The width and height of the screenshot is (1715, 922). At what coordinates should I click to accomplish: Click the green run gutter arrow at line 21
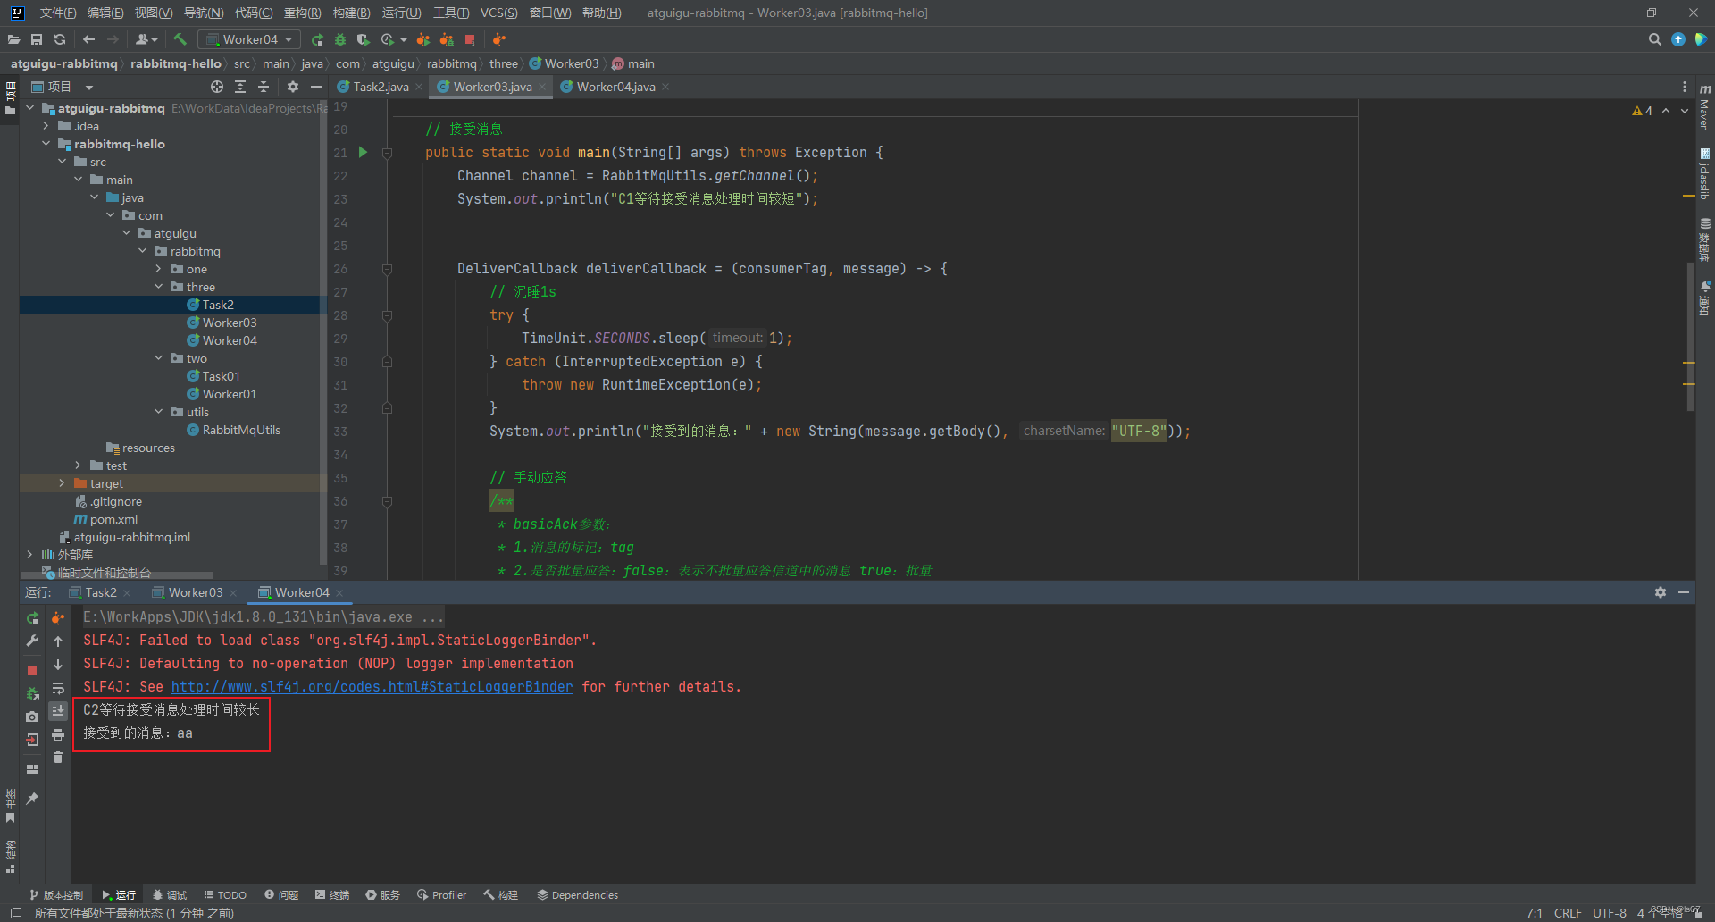(363, 152)
